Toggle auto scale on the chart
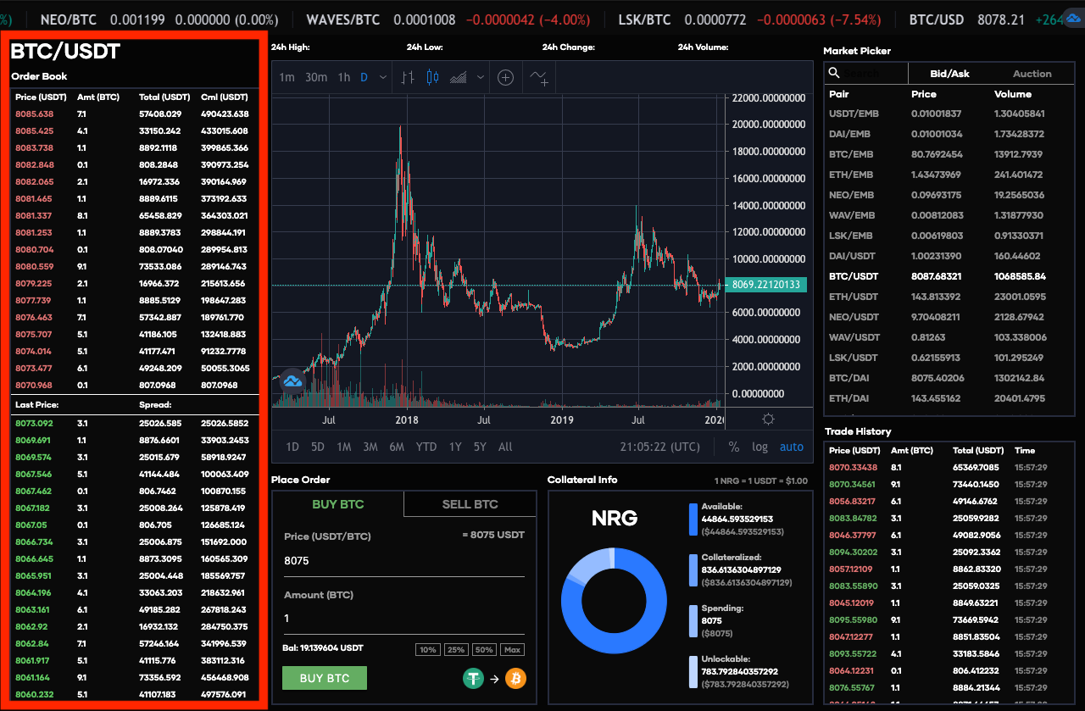Image resolution: width=1085 pixels, height=711 pixels. click(792, 447)
